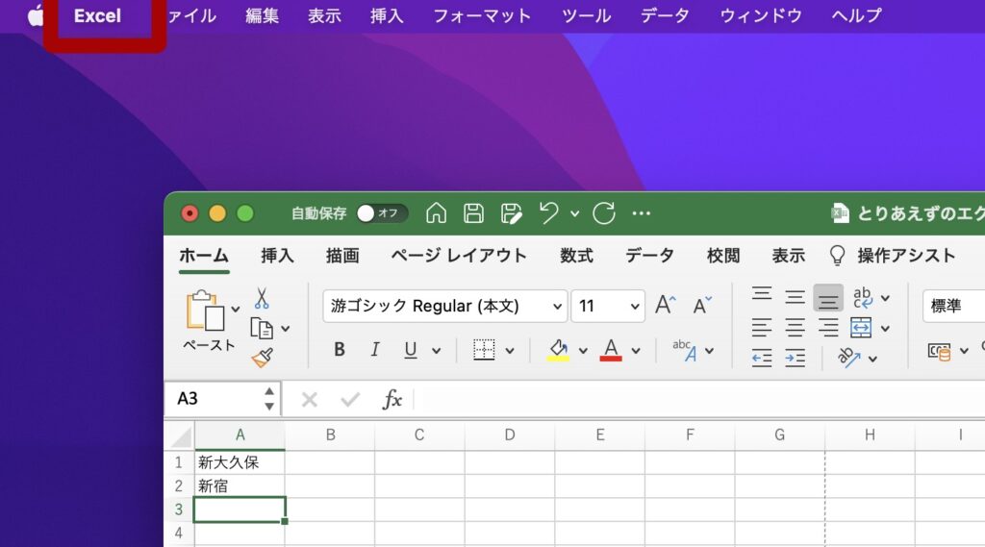This screenshot has height=547, width=985.
Task: Click the Home icon in title bar
Action: [436, 213]
